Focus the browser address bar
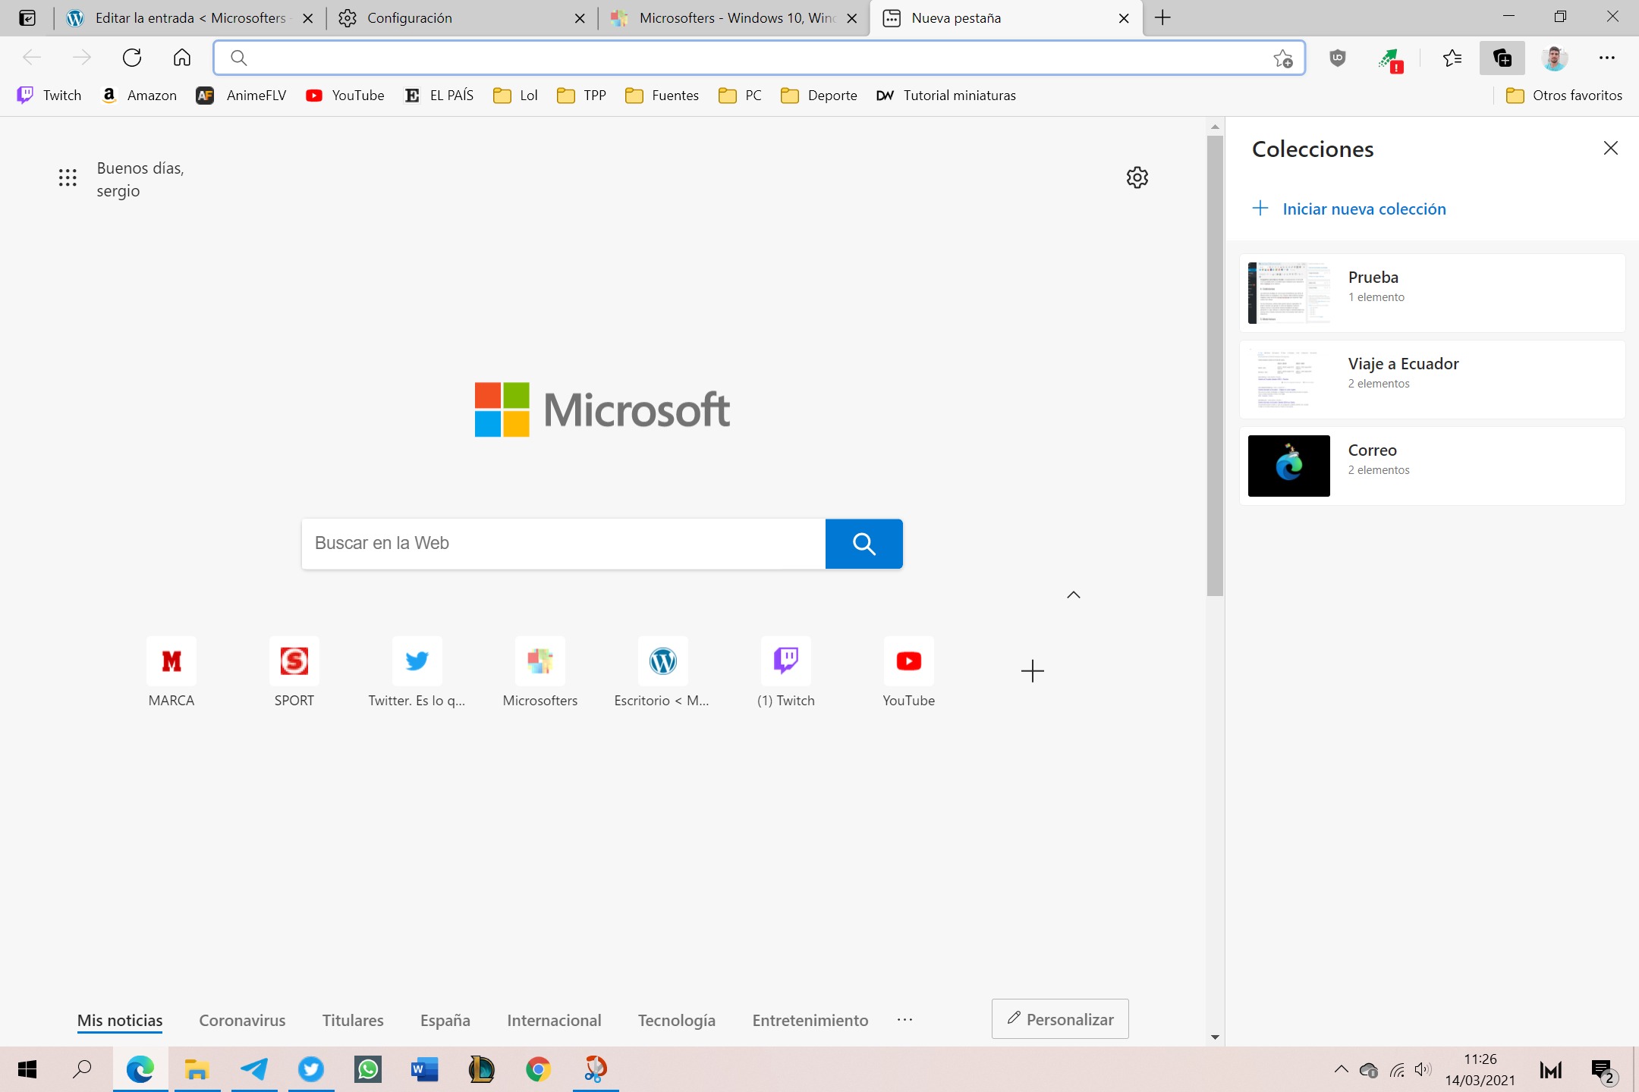Image resolution: width=1639 pixels, height=1092 pixels. click(759, 58)
